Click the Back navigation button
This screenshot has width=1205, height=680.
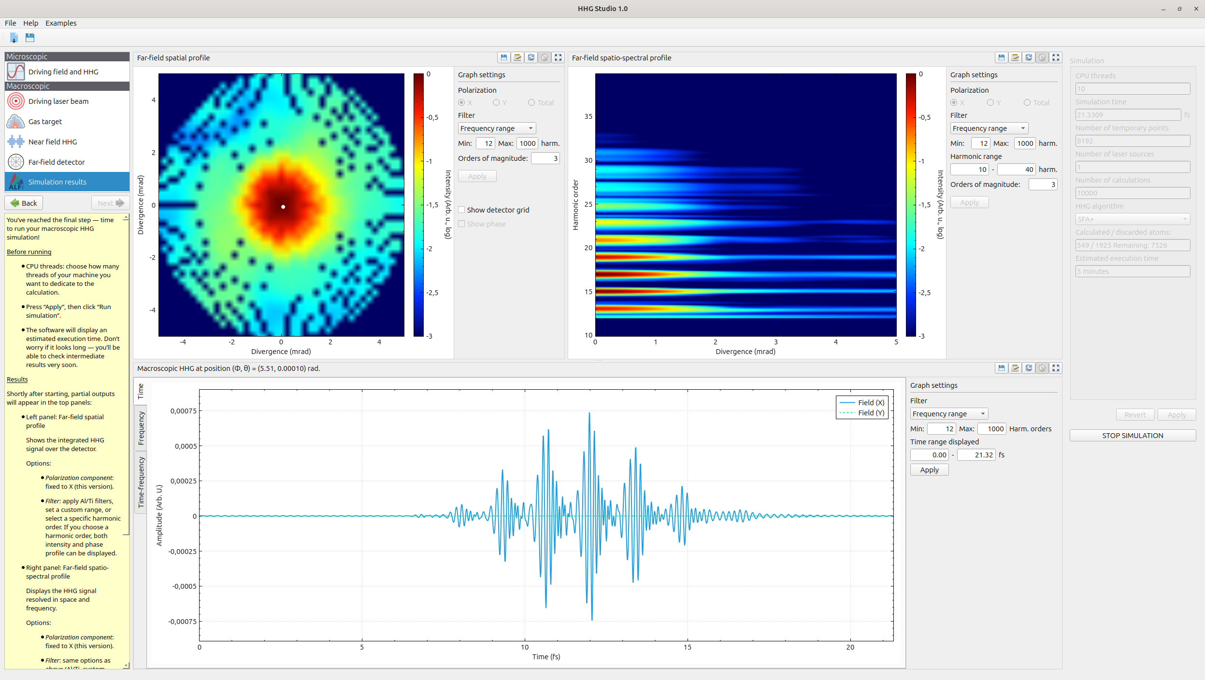24,203
